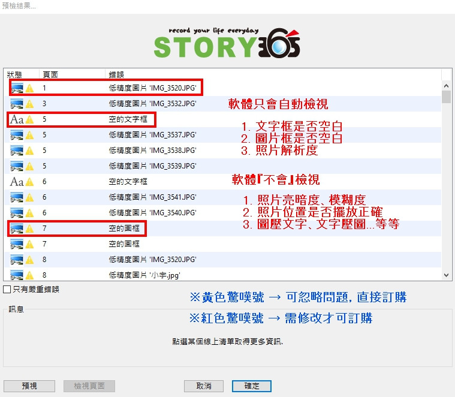Image resolution: width=455 pixels, height=397 pixels.
Task: Enable the 只有嚴重錯誤 checkbox
Action: click(x=7, y=289)
